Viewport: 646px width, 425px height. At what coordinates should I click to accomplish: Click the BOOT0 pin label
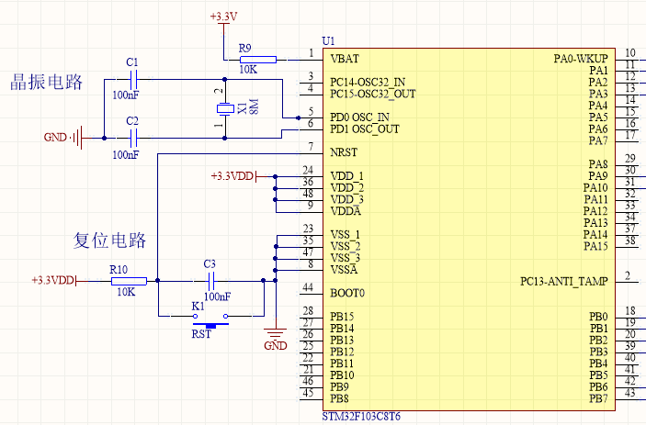click(347, 294)
